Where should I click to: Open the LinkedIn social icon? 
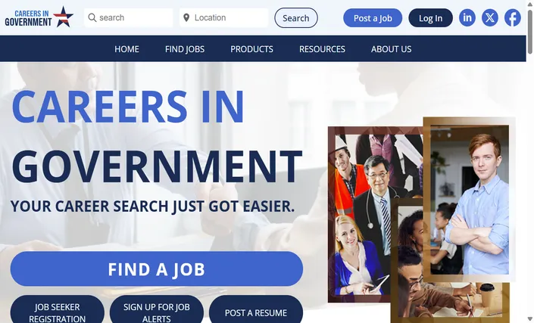[x=467, y=17]
